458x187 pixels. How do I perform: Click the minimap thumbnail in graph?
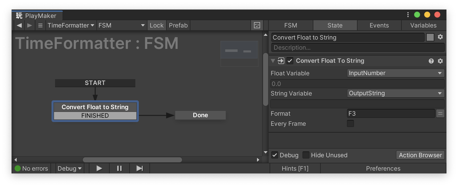tap(239, 54)
